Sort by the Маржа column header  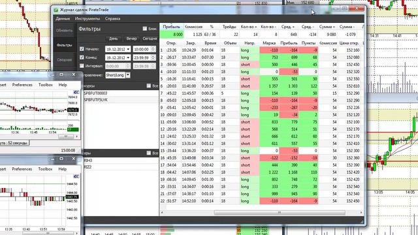[269, 43]
